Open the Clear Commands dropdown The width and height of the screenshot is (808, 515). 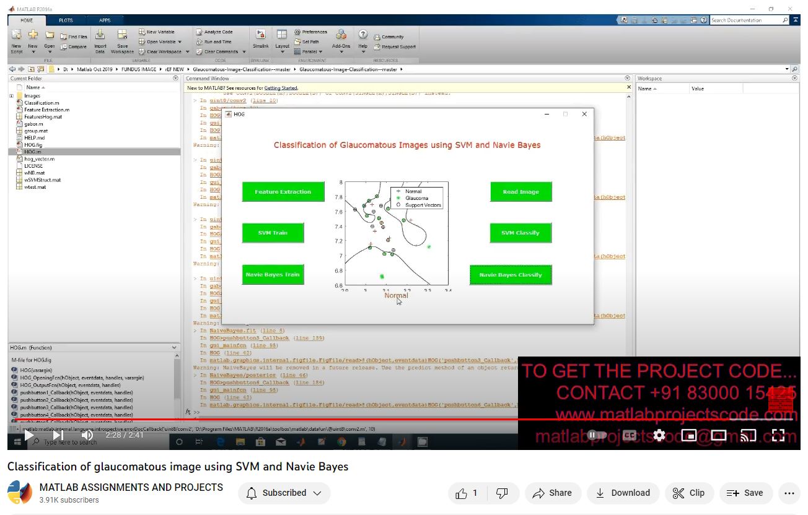point(244,52)
